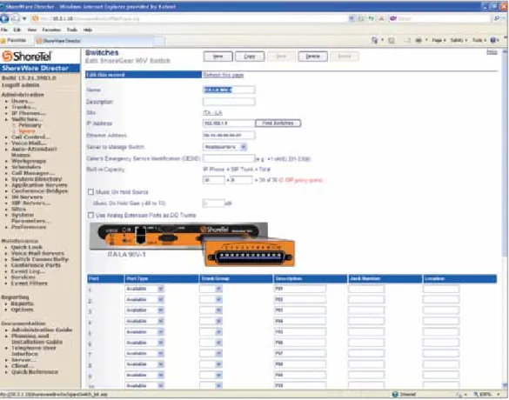Open the Favorites menu
The height and width of the screenshot is (400, 509).
(x=51, y=30)
